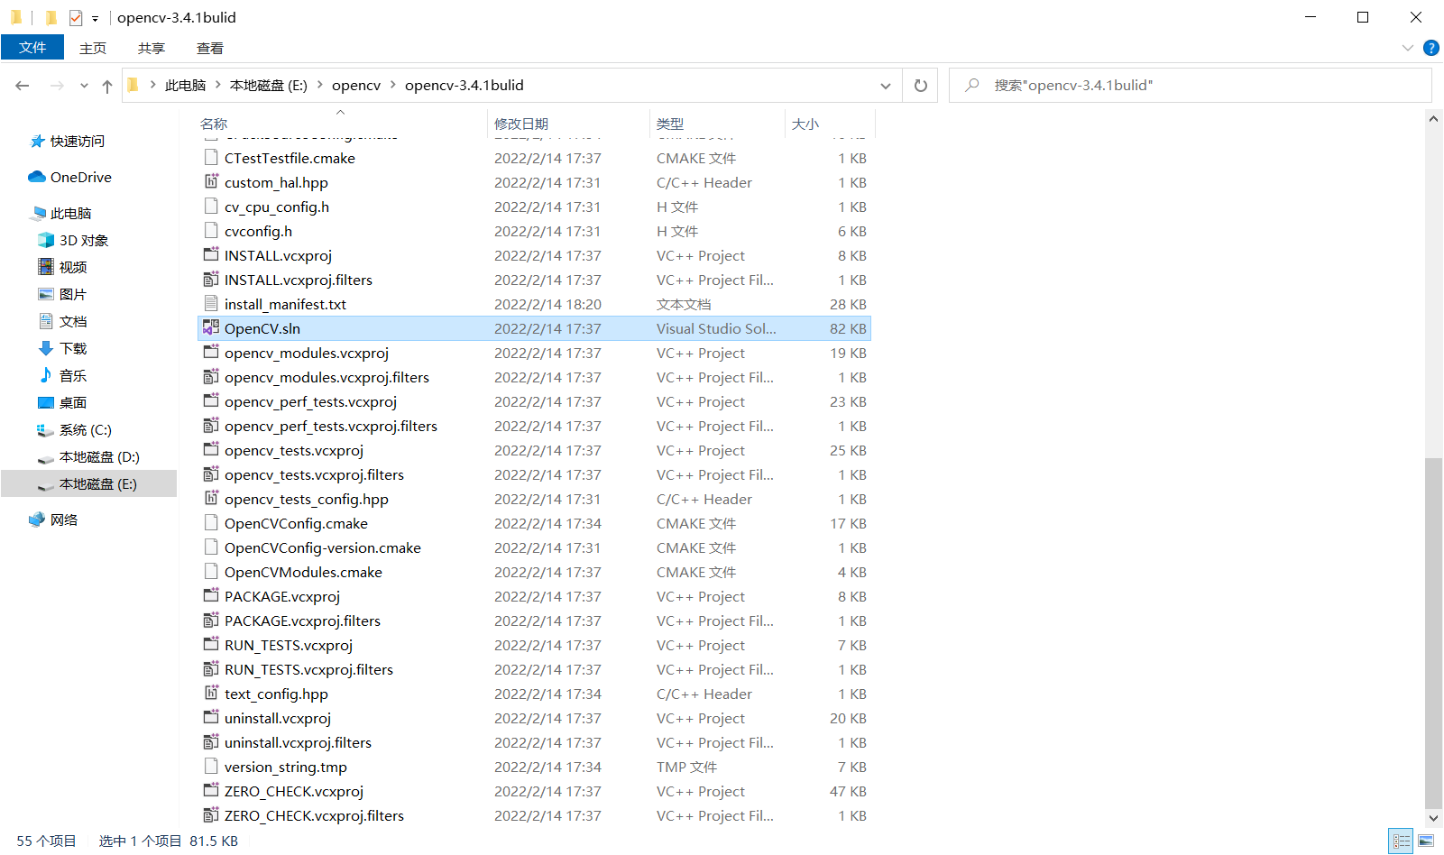This screenshot has height=855, width=1444.
Task: Switch to large icons view layout icon
Action: pos(1426,841)
